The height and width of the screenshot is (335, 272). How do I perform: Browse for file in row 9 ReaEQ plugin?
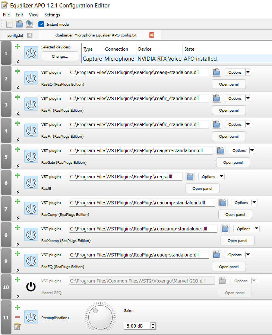[216, 255]
